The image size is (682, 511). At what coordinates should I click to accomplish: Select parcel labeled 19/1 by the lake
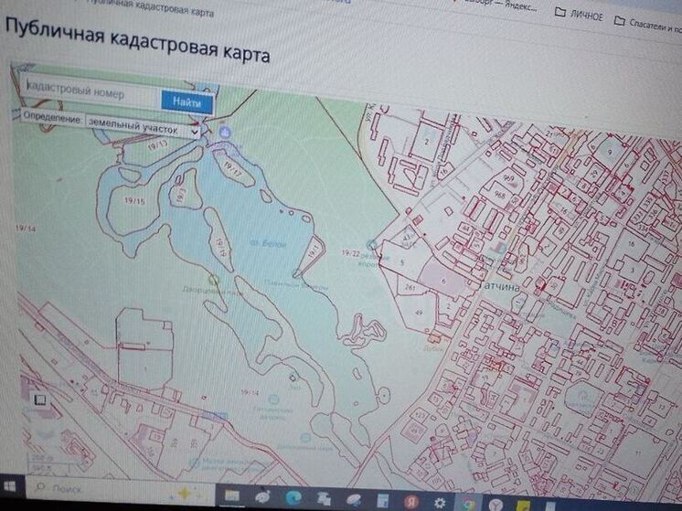point(314,251)
